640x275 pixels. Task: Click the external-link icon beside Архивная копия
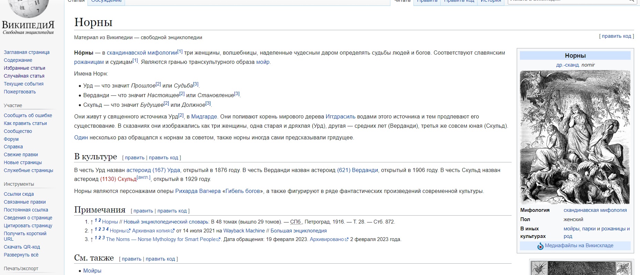point(173,231)
